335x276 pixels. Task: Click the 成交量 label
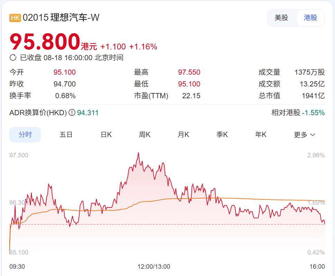[269, 72]
